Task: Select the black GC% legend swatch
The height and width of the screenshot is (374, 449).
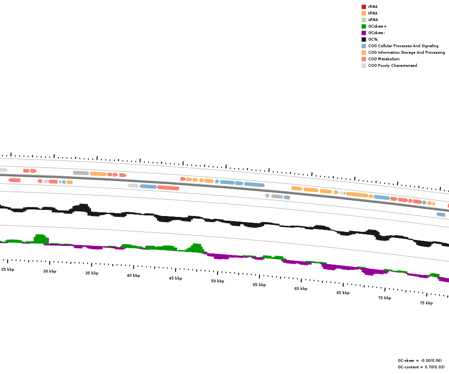Action: point(364,39)
